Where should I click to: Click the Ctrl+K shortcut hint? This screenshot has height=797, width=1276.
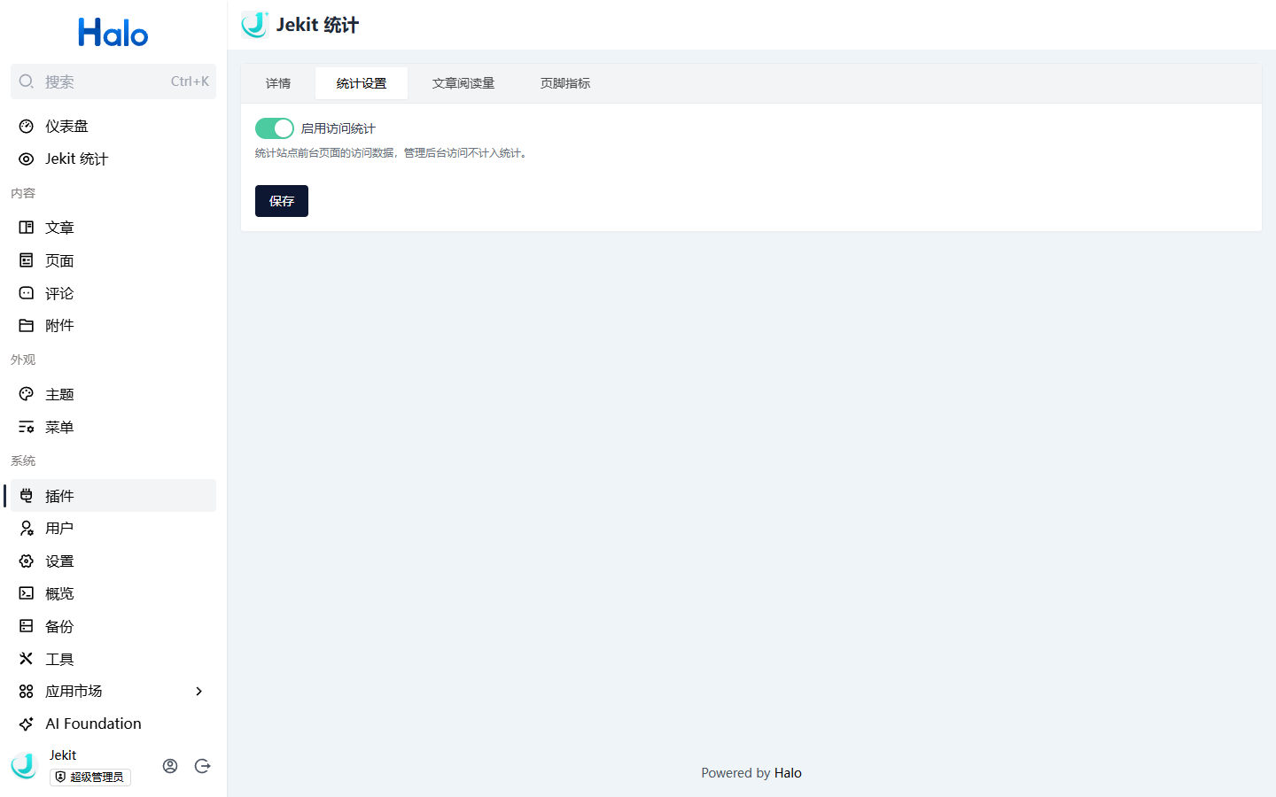point(190,81)
